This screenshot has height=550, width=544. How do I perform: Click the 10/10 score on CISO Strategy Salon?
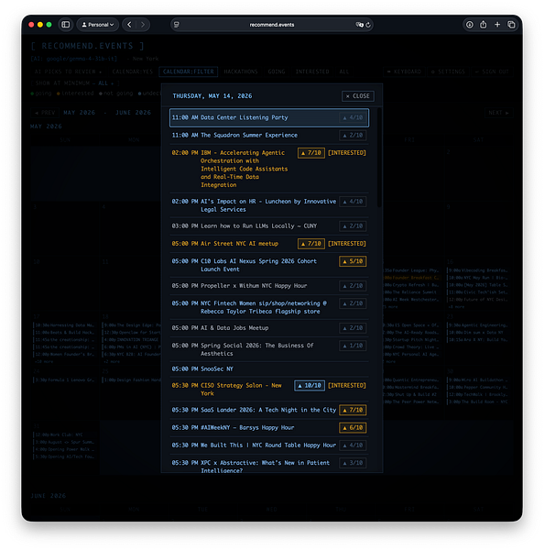(x=310, y=386)
